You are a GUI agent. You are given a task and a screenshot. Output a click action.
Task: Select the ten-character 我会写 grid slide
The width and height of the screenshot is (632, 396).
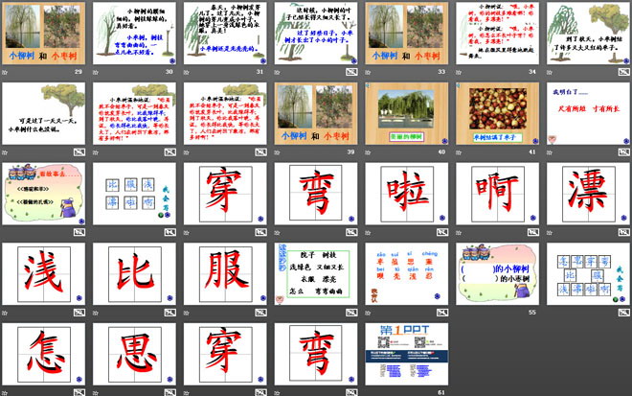(x=588, y=273)
